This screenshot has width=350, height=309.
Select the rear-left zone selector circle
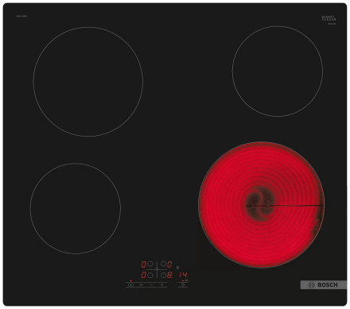[x=150, y=264]
